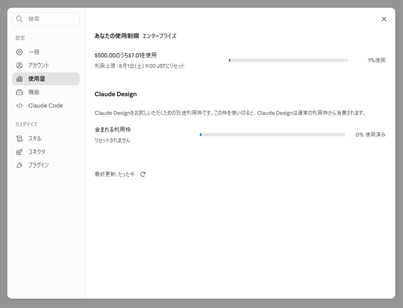Click the scroll icon beside スキル

19,139
